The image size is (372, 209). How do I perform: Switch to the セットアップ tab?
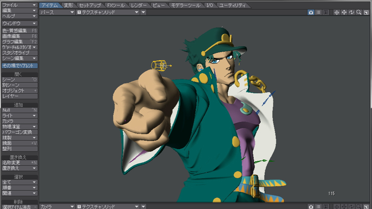point(90,5)
